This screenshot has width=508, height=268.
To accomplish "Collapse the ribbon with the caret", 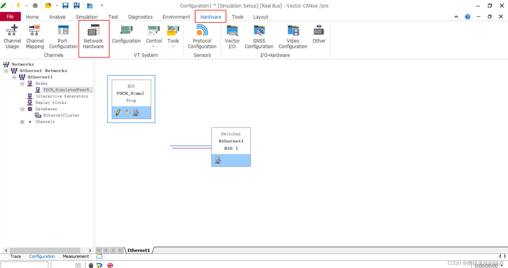I will pos(456,17).
